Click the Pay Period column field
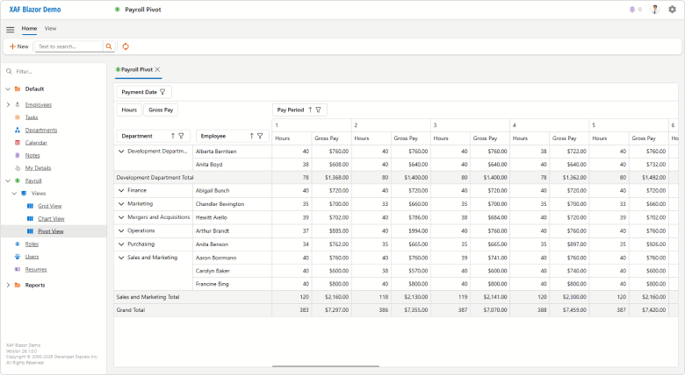Viewport: 685px width, 375px height. pos(299,110)
